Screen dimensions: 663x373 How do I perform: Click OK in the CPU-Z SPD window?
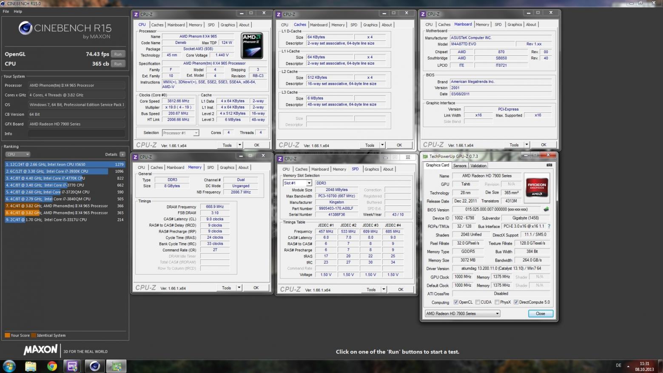[401, 290]
